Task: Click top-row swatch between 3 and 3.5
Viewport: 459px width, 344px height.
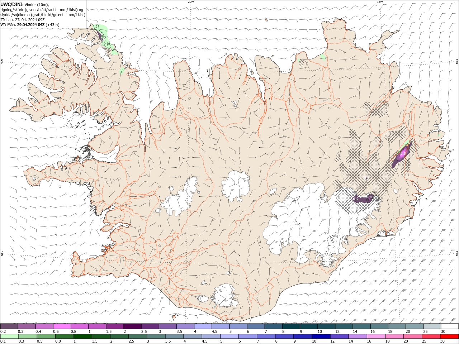Action: pyautogui.click(x=167, y=326)
